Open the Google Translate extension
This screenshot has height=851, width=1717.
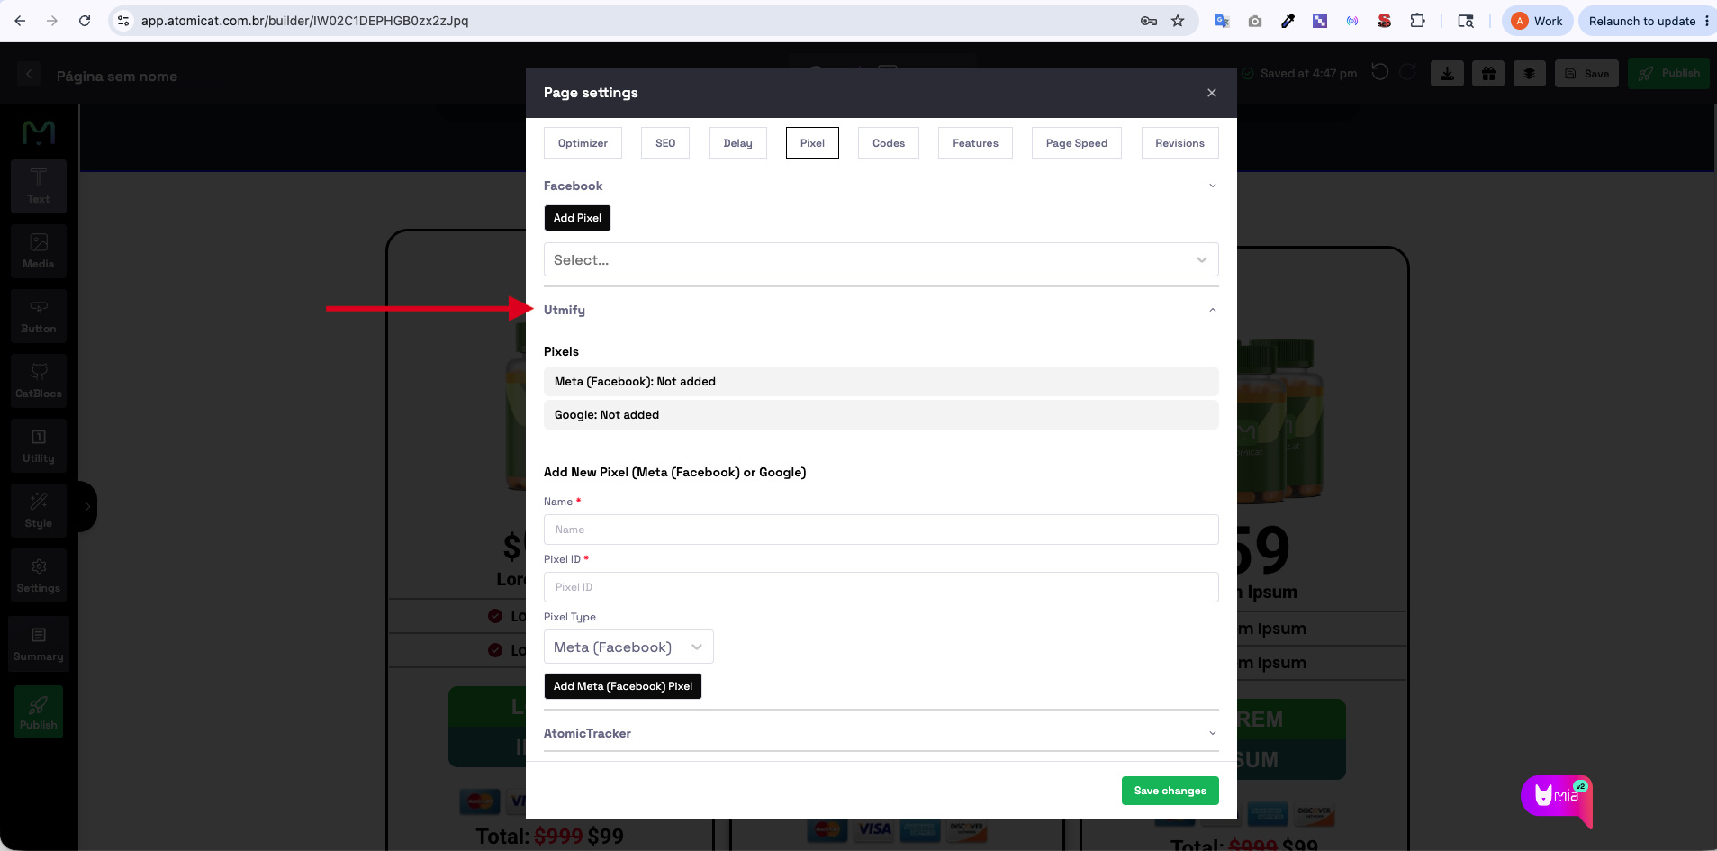1222,21
